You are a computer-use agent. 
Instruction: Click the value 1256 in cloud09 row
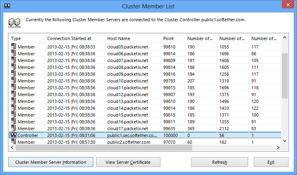point(224,74)
